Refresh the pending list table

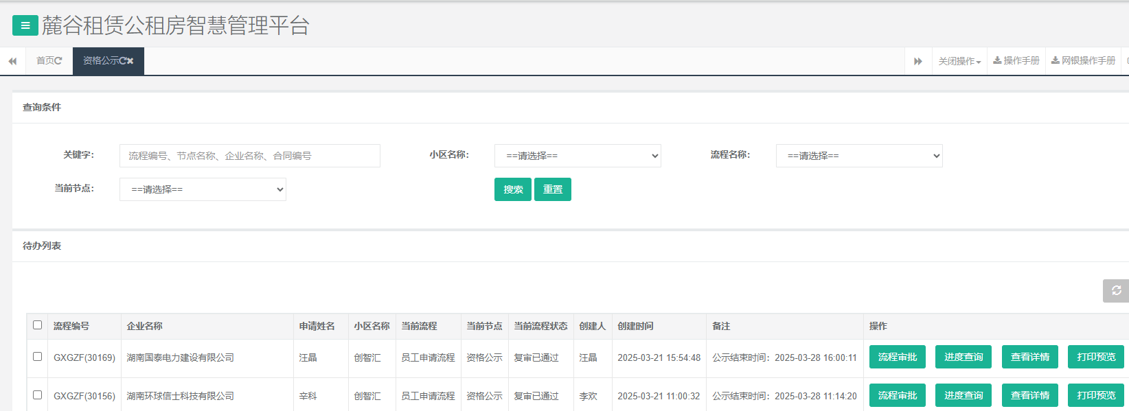[1116, 290]
